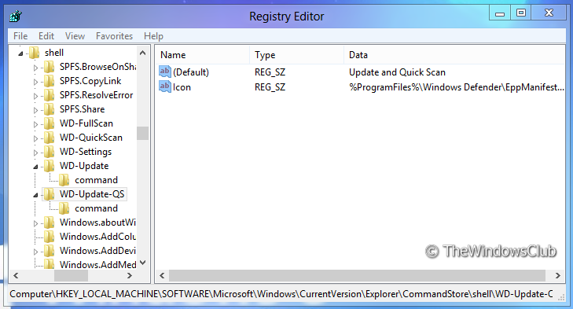Select the WD-QuickScan folder icon
573x309 pixels.
click(49, 138)
